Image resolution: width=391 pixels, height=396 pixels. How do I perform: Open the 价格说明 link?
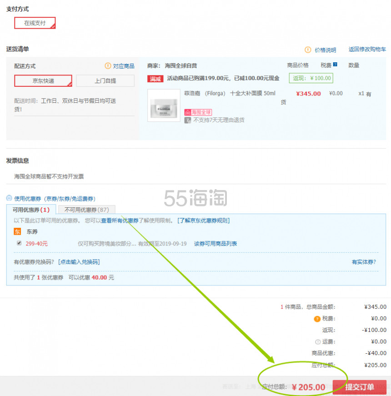click(325, 50)
